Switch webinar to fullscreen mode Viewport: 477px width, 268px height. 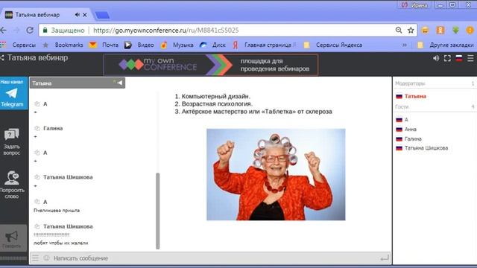coord(447,58)
